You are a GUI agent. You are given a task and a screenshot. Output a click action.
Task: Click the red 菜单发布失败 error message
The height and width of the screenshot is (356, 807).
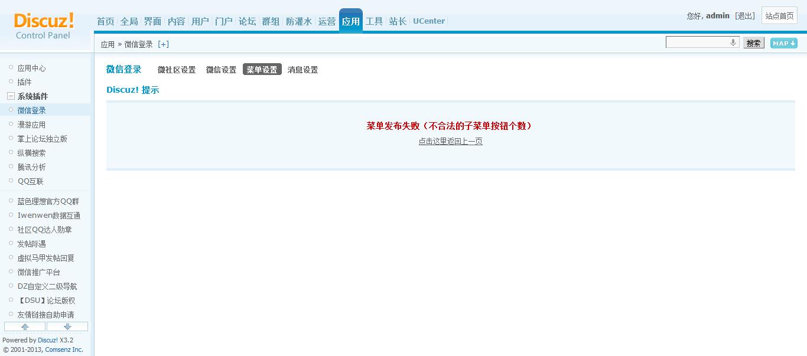451,126
